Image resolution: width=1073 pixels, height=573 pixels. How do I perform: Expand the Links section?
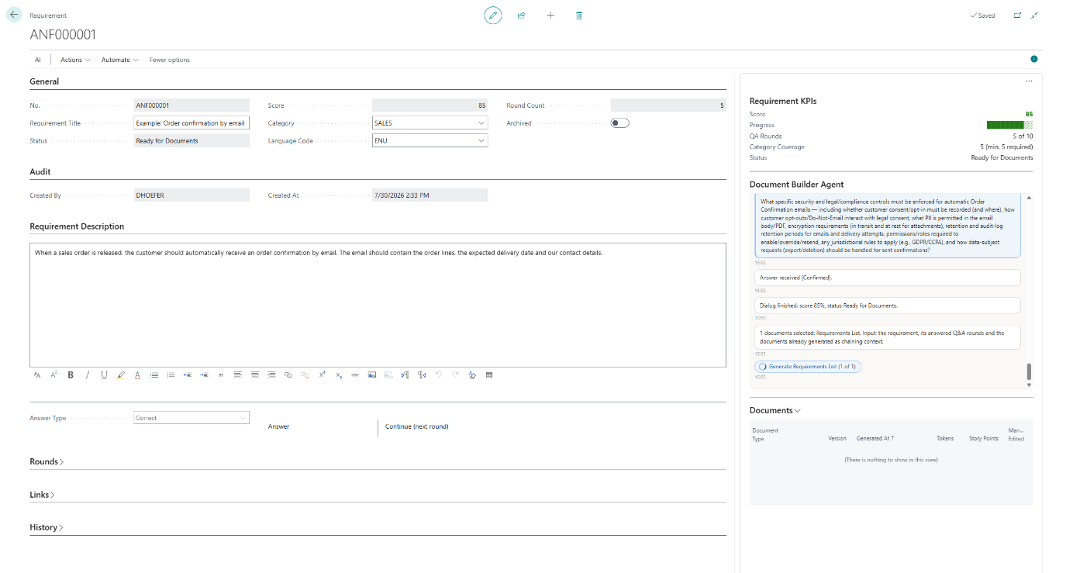[x=42, y=495]
